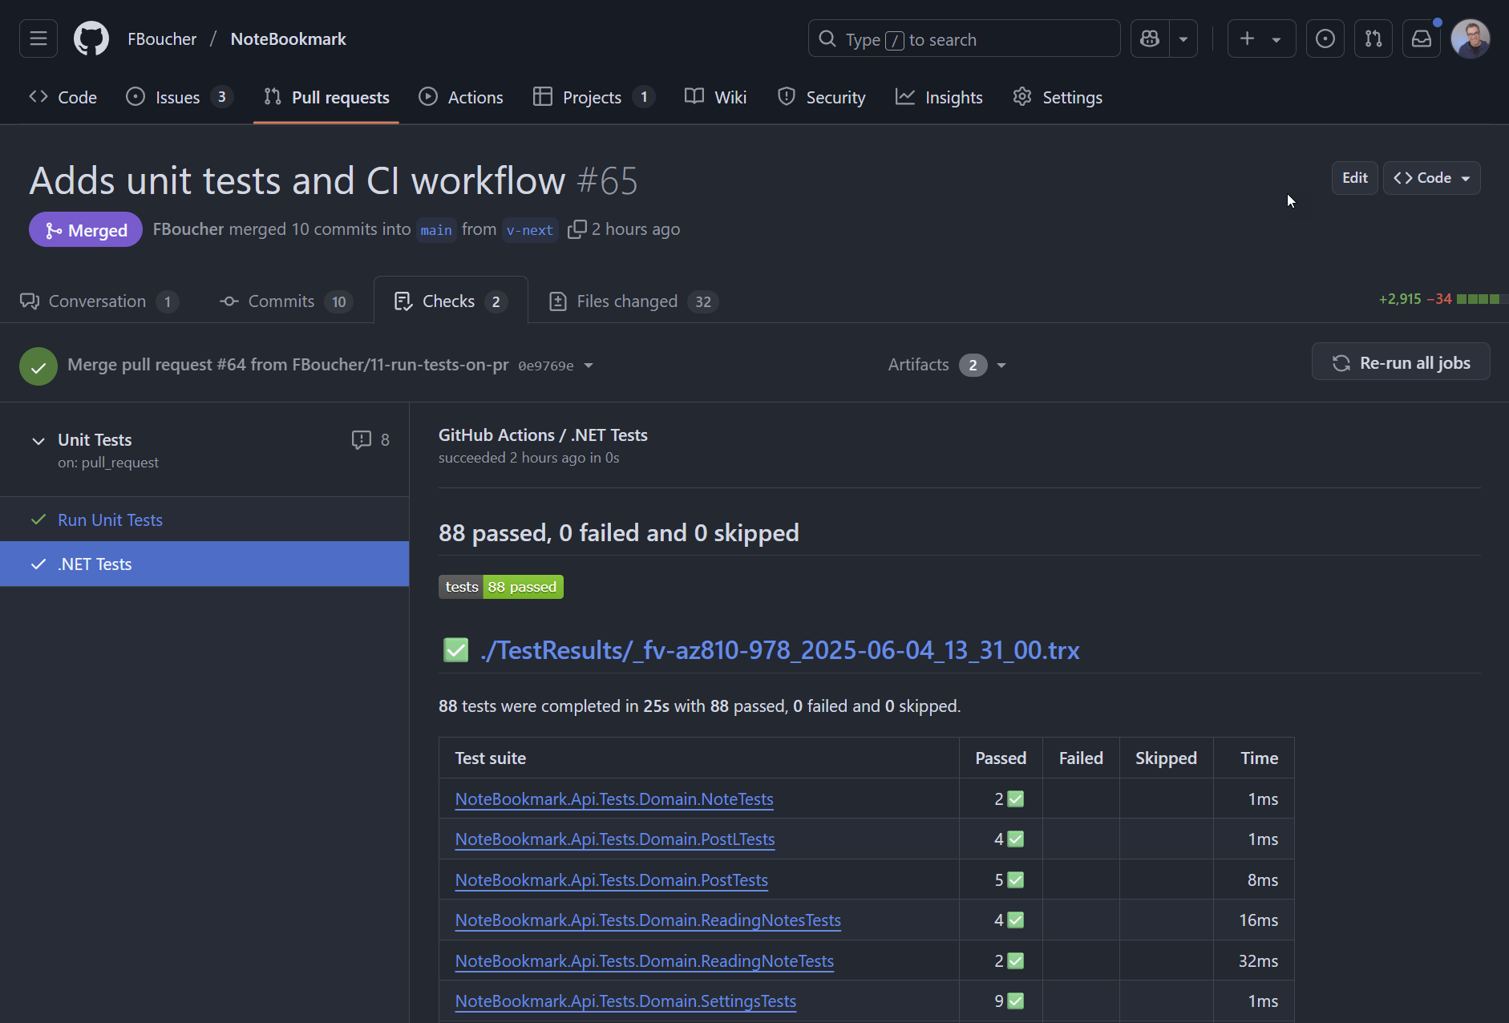Click the Passed column header
The height and width of the screenshot is (1023, 1509).
click(1001, 758)
